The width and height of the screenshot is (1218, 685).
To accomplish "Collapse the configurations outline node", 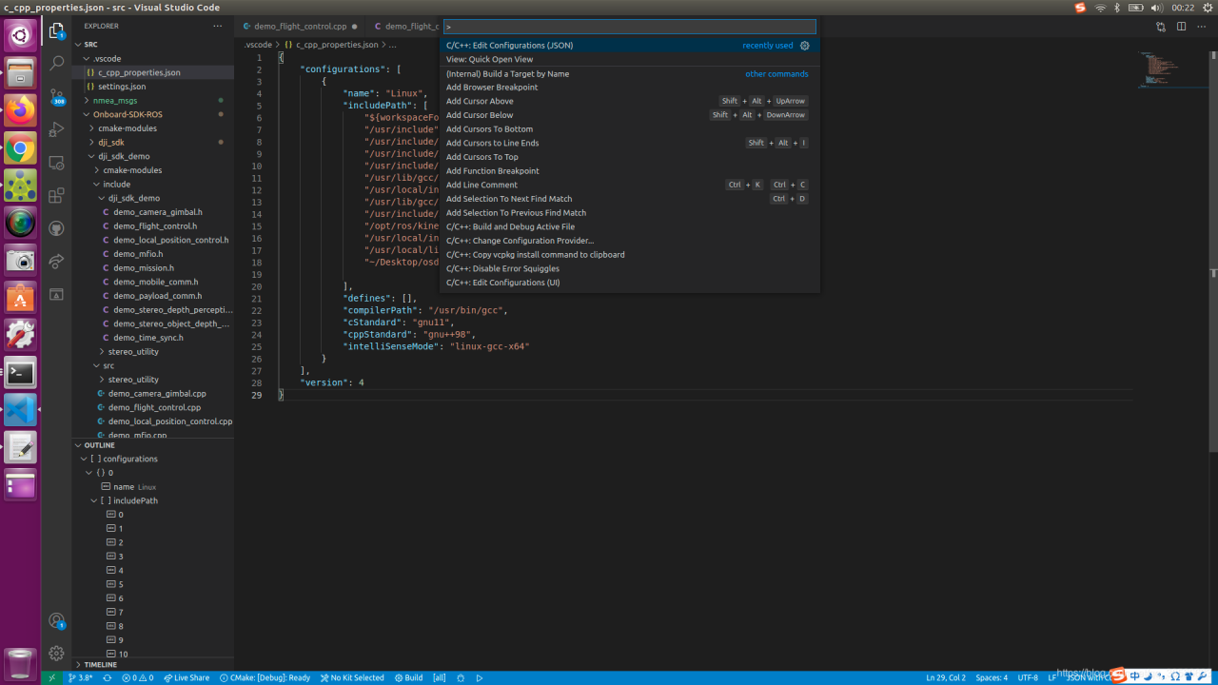I will [84, 459].
